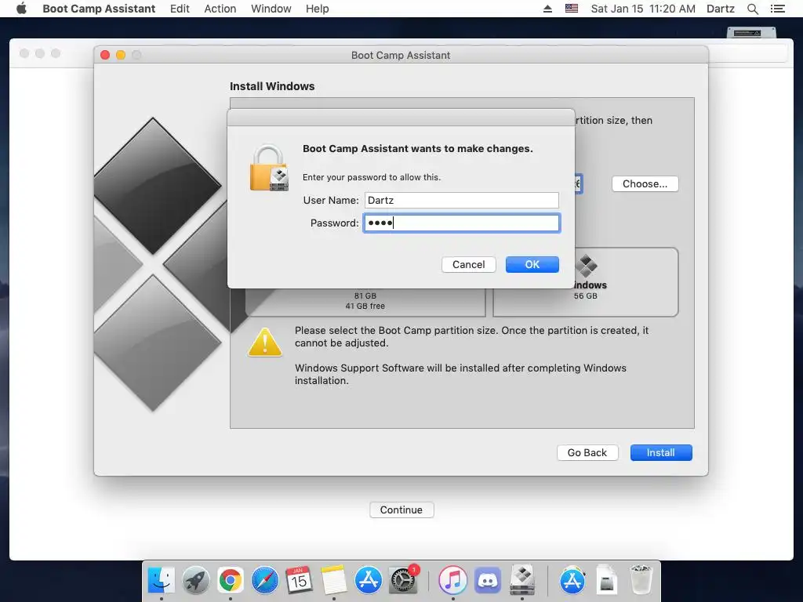Viewport: 803px width, 602px height.
Task: Close the Boot Camp Assistant window
Action: (x=105, y=55)
